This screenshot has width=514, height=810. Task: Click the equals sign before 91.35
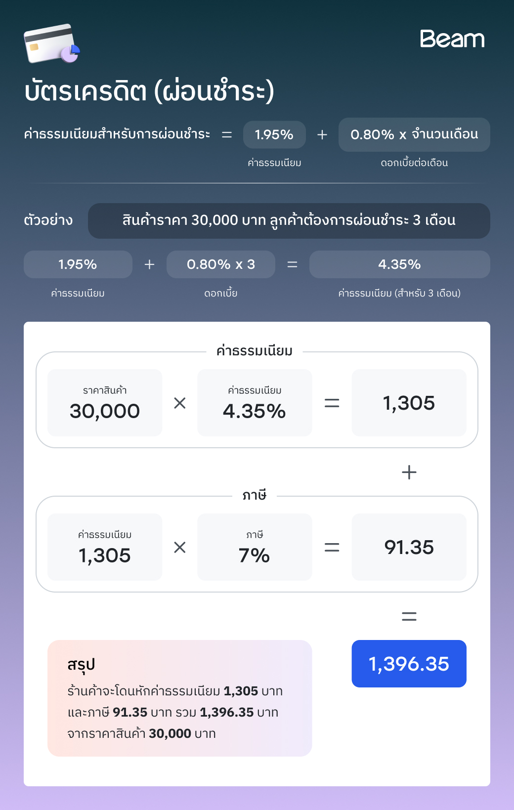(332, 548)
